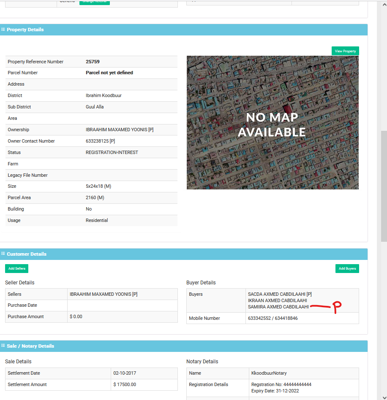The height and width of the screenshot is (400, 387).
Task: Click the notary name KkoodbuurNotary
Action: coord(269,373)
